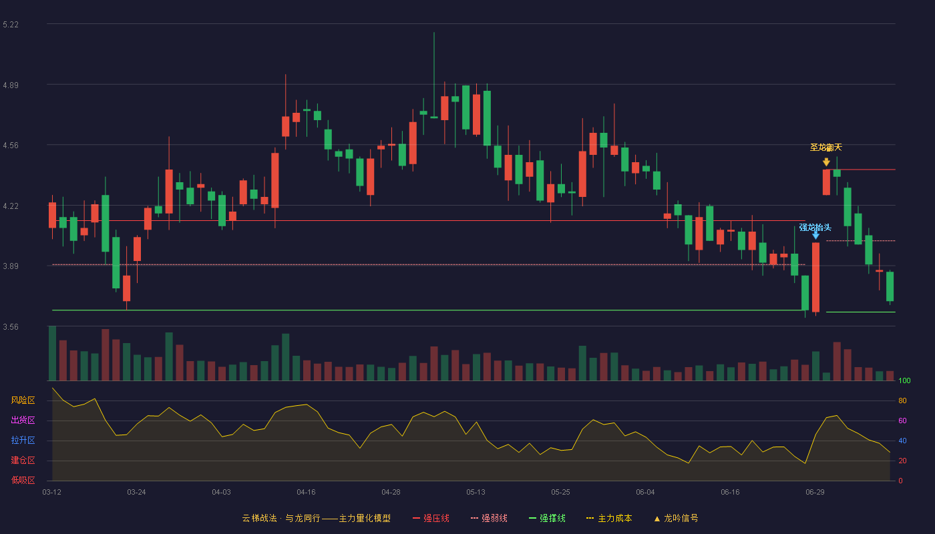Click the 4.56 price axis label
The width and height of the screenshot is (935, 534).
(11, 146)
